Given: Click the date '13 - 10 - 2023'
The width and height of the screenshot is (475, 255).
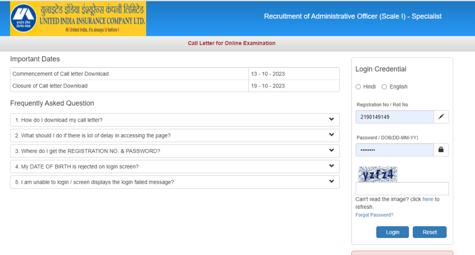Looking at the screenshot, I should pos(268,74).
